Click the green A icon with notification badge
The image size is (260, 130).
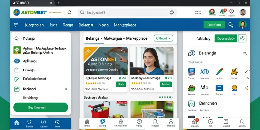[222, 12]
